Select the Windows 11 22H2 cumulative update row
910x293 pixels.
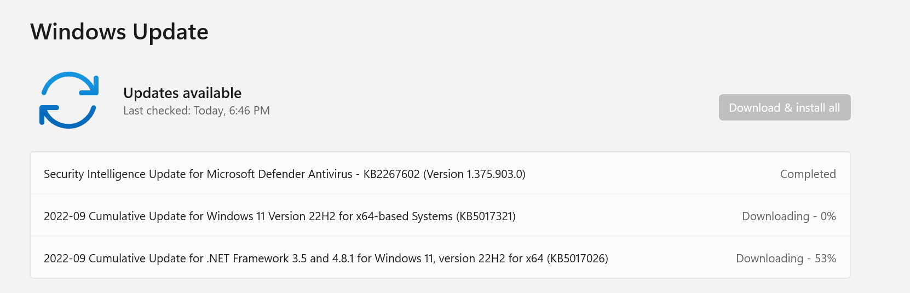(440, 216)
